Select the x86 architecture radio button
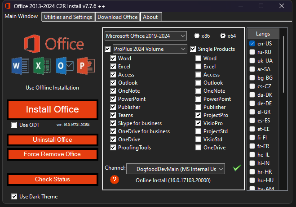 click(197, 36)
